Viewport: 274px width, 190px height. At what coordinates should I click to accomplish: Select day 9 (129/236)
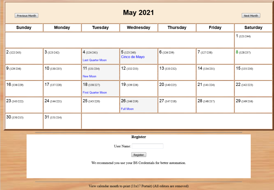24,72
